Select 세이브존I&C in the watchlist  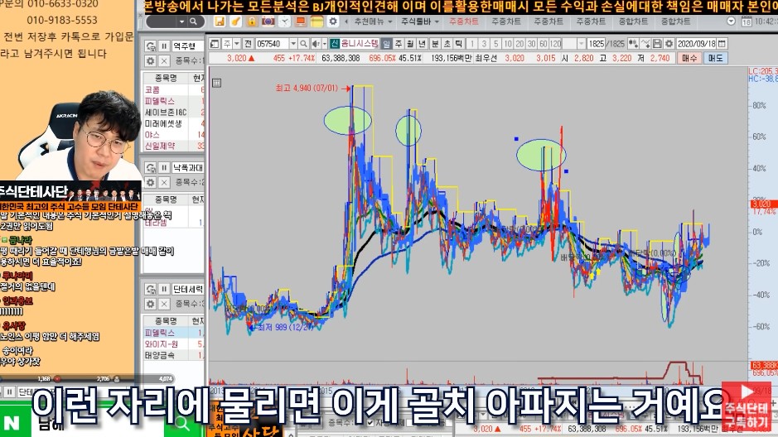point(166,113)
